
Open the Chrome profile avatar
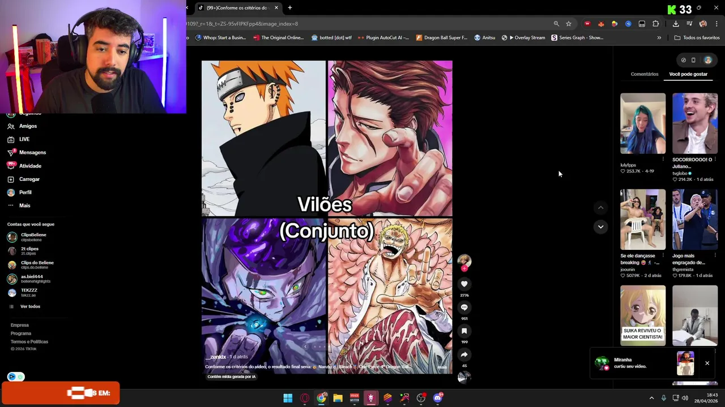(703, 24)
